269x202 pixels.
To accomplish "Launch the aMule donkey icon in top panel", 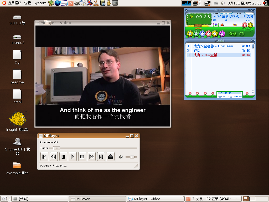I will tap(96, 3).
